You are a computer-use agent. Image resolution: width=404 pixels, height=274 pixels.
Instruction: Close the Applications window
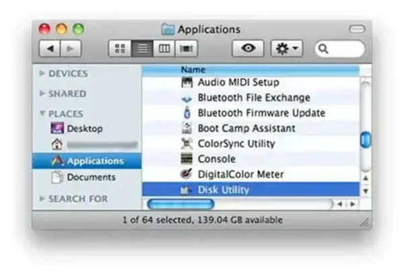(x=44, y=29)
